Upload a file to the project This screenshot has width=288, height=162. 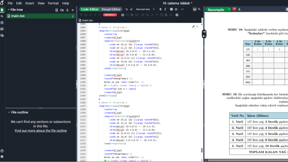click(x=67, y=10)
